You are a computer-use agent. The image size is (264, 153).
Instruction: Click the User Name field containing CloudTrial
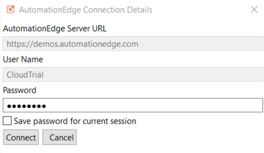coord(133,74)
